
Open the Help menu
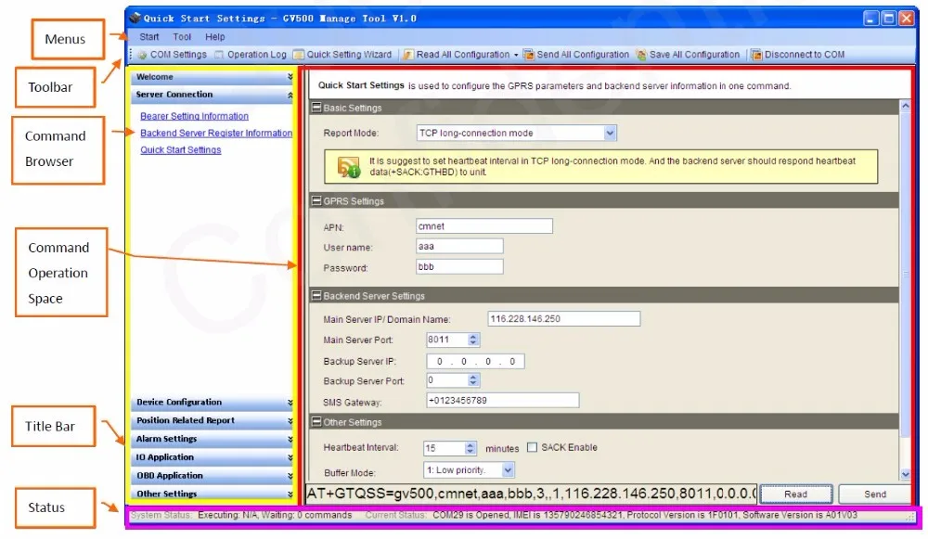tap(215, 37)
